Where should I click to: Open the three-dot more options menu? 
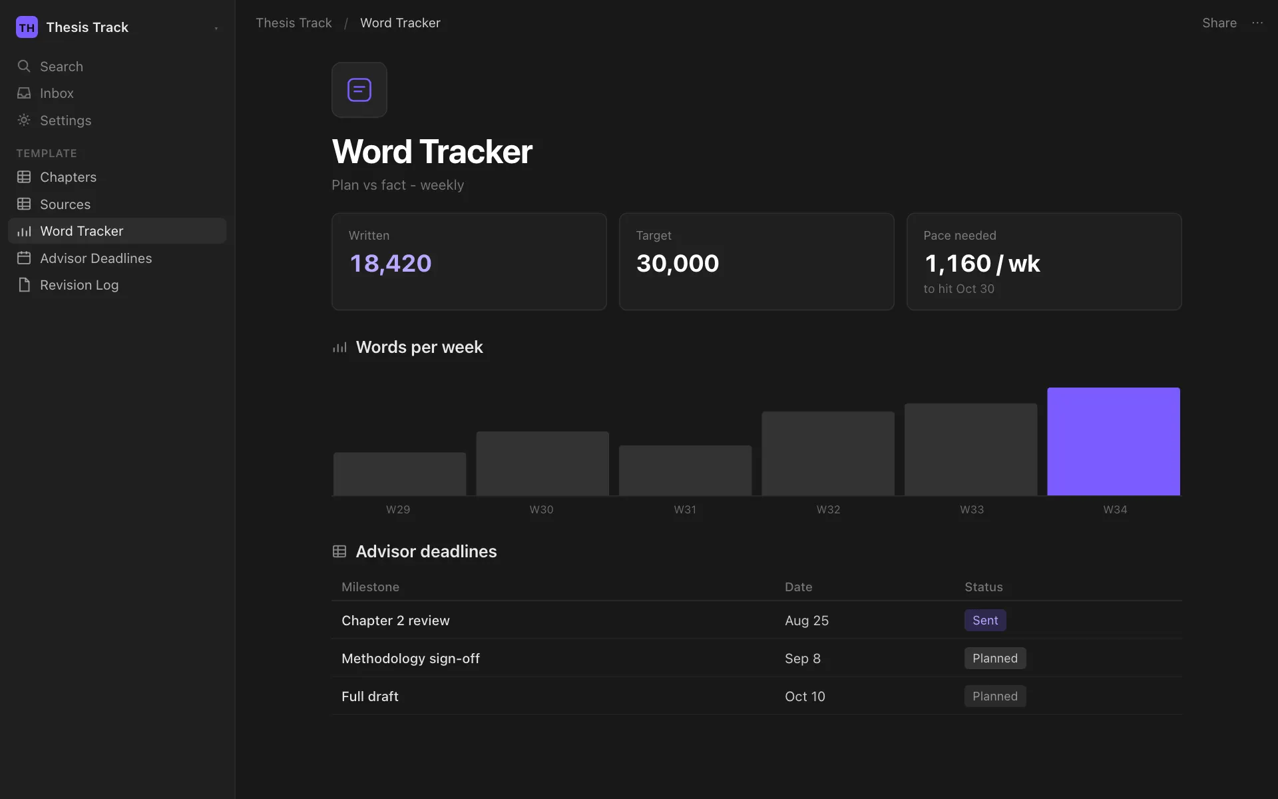tap(1257, 23)
